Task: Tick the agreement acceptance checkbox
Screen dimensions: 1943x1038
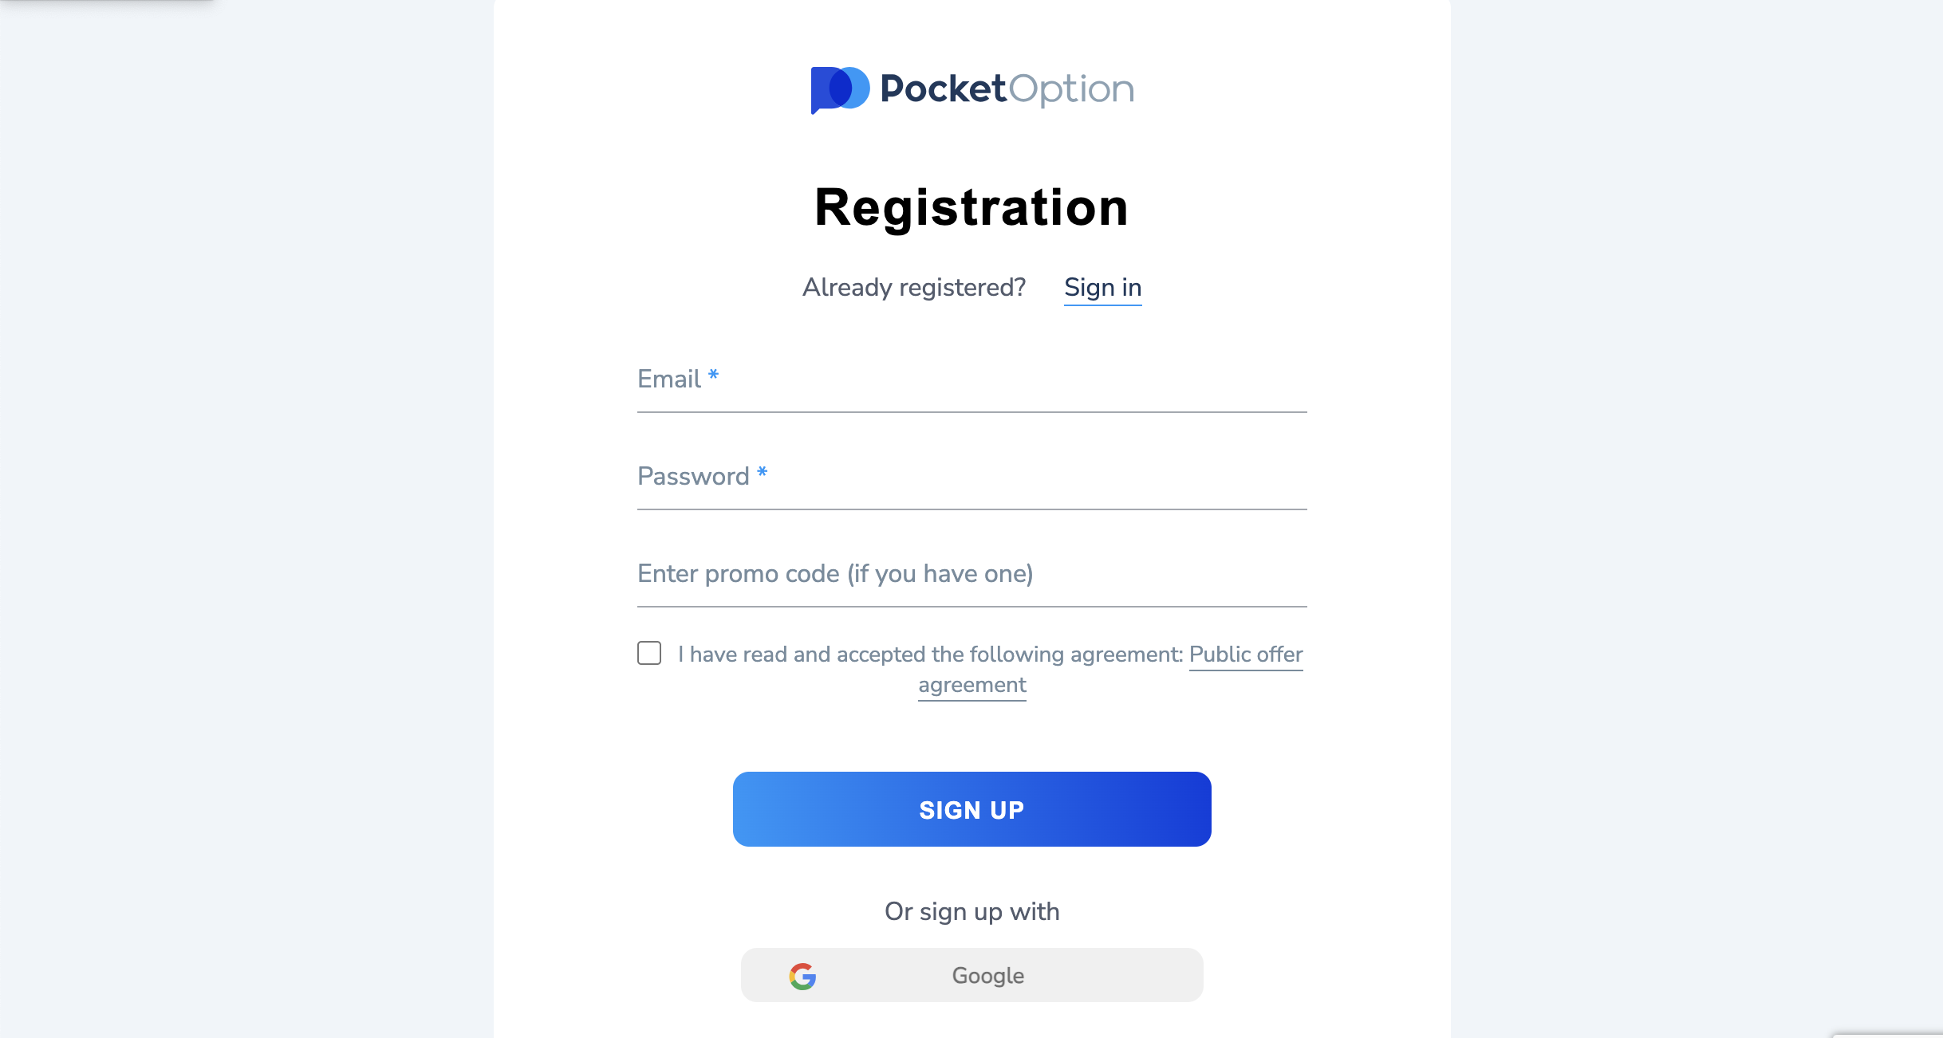Action: coord(649,653)
